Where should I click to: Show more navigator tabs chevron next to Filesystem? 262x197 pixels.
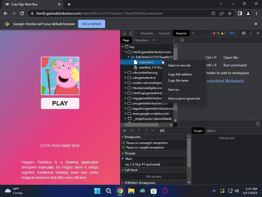coord(154,40)
